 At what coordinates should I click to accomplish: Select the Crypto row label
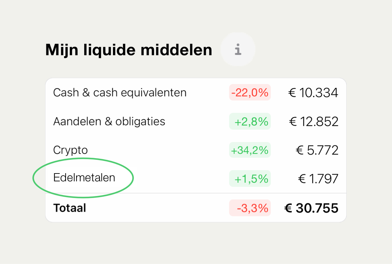(x=71, y=150)
